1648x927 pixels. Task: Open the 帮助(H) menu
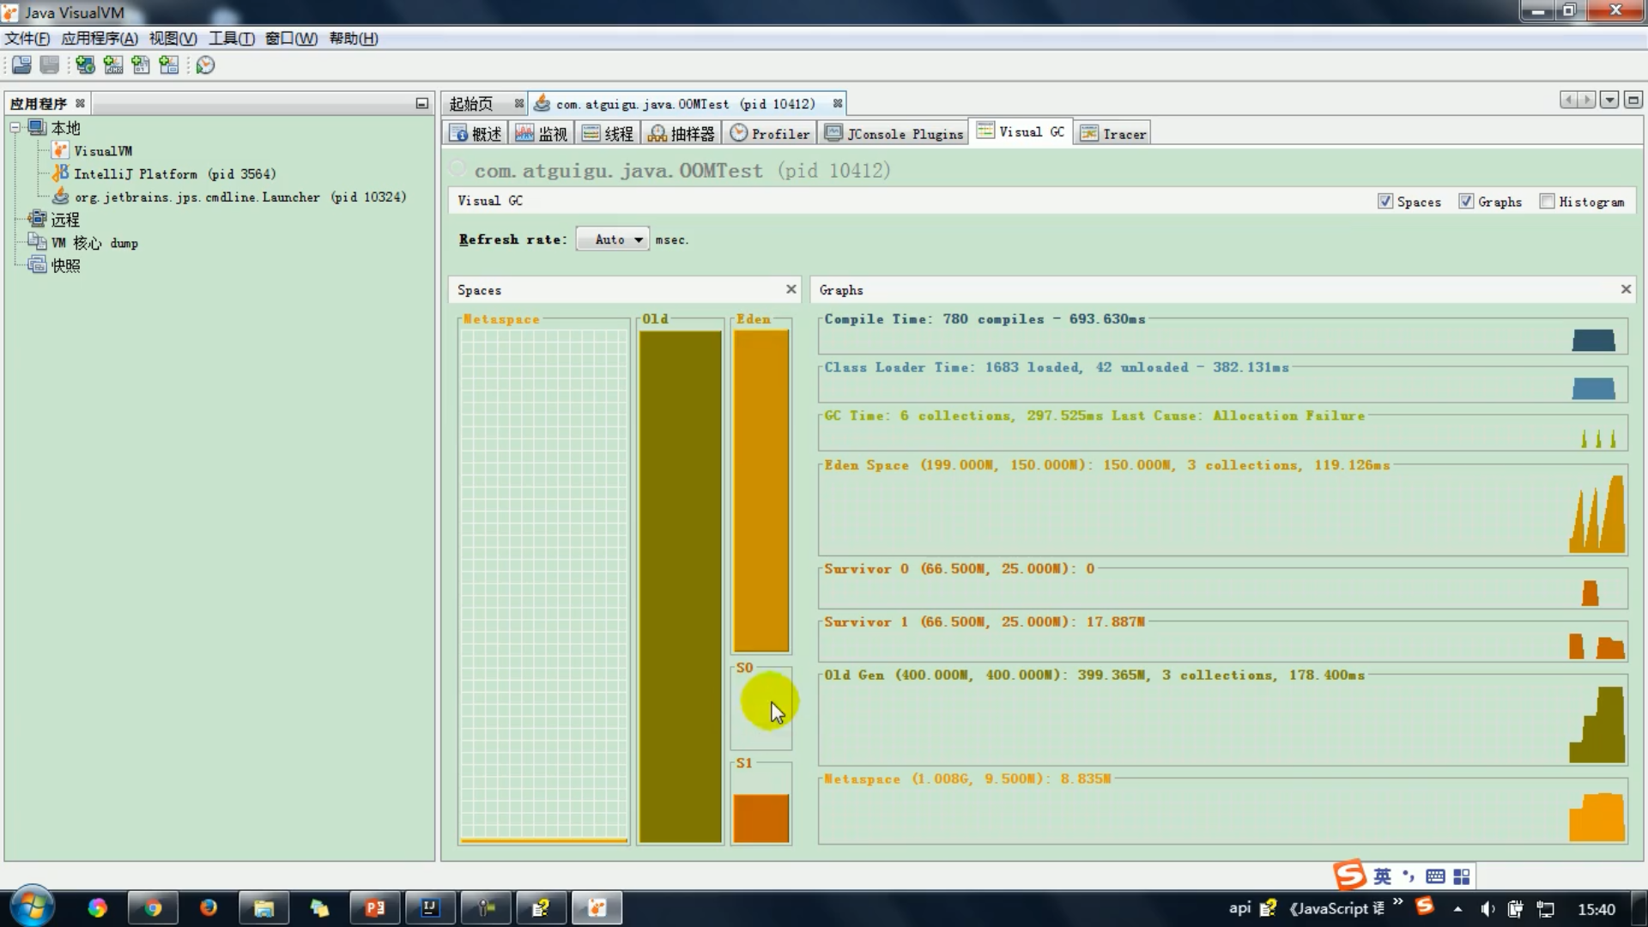pyautogui.click(x=353, y=39)
